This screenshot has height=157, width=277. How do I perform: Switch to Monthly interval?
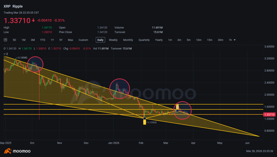point(128,40)
